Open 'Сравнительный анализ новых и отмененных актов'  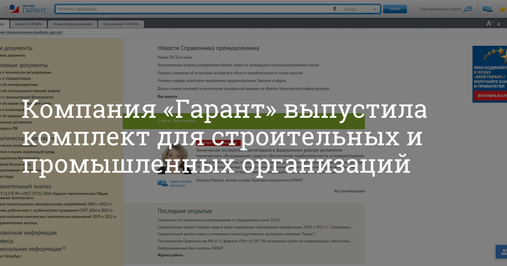(x=237, y=234)
